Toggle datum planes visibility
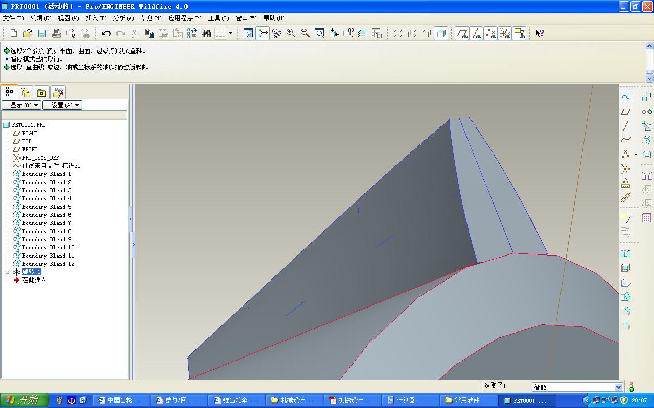The width and height of the screenshot is (654, 408). [462, 33]
